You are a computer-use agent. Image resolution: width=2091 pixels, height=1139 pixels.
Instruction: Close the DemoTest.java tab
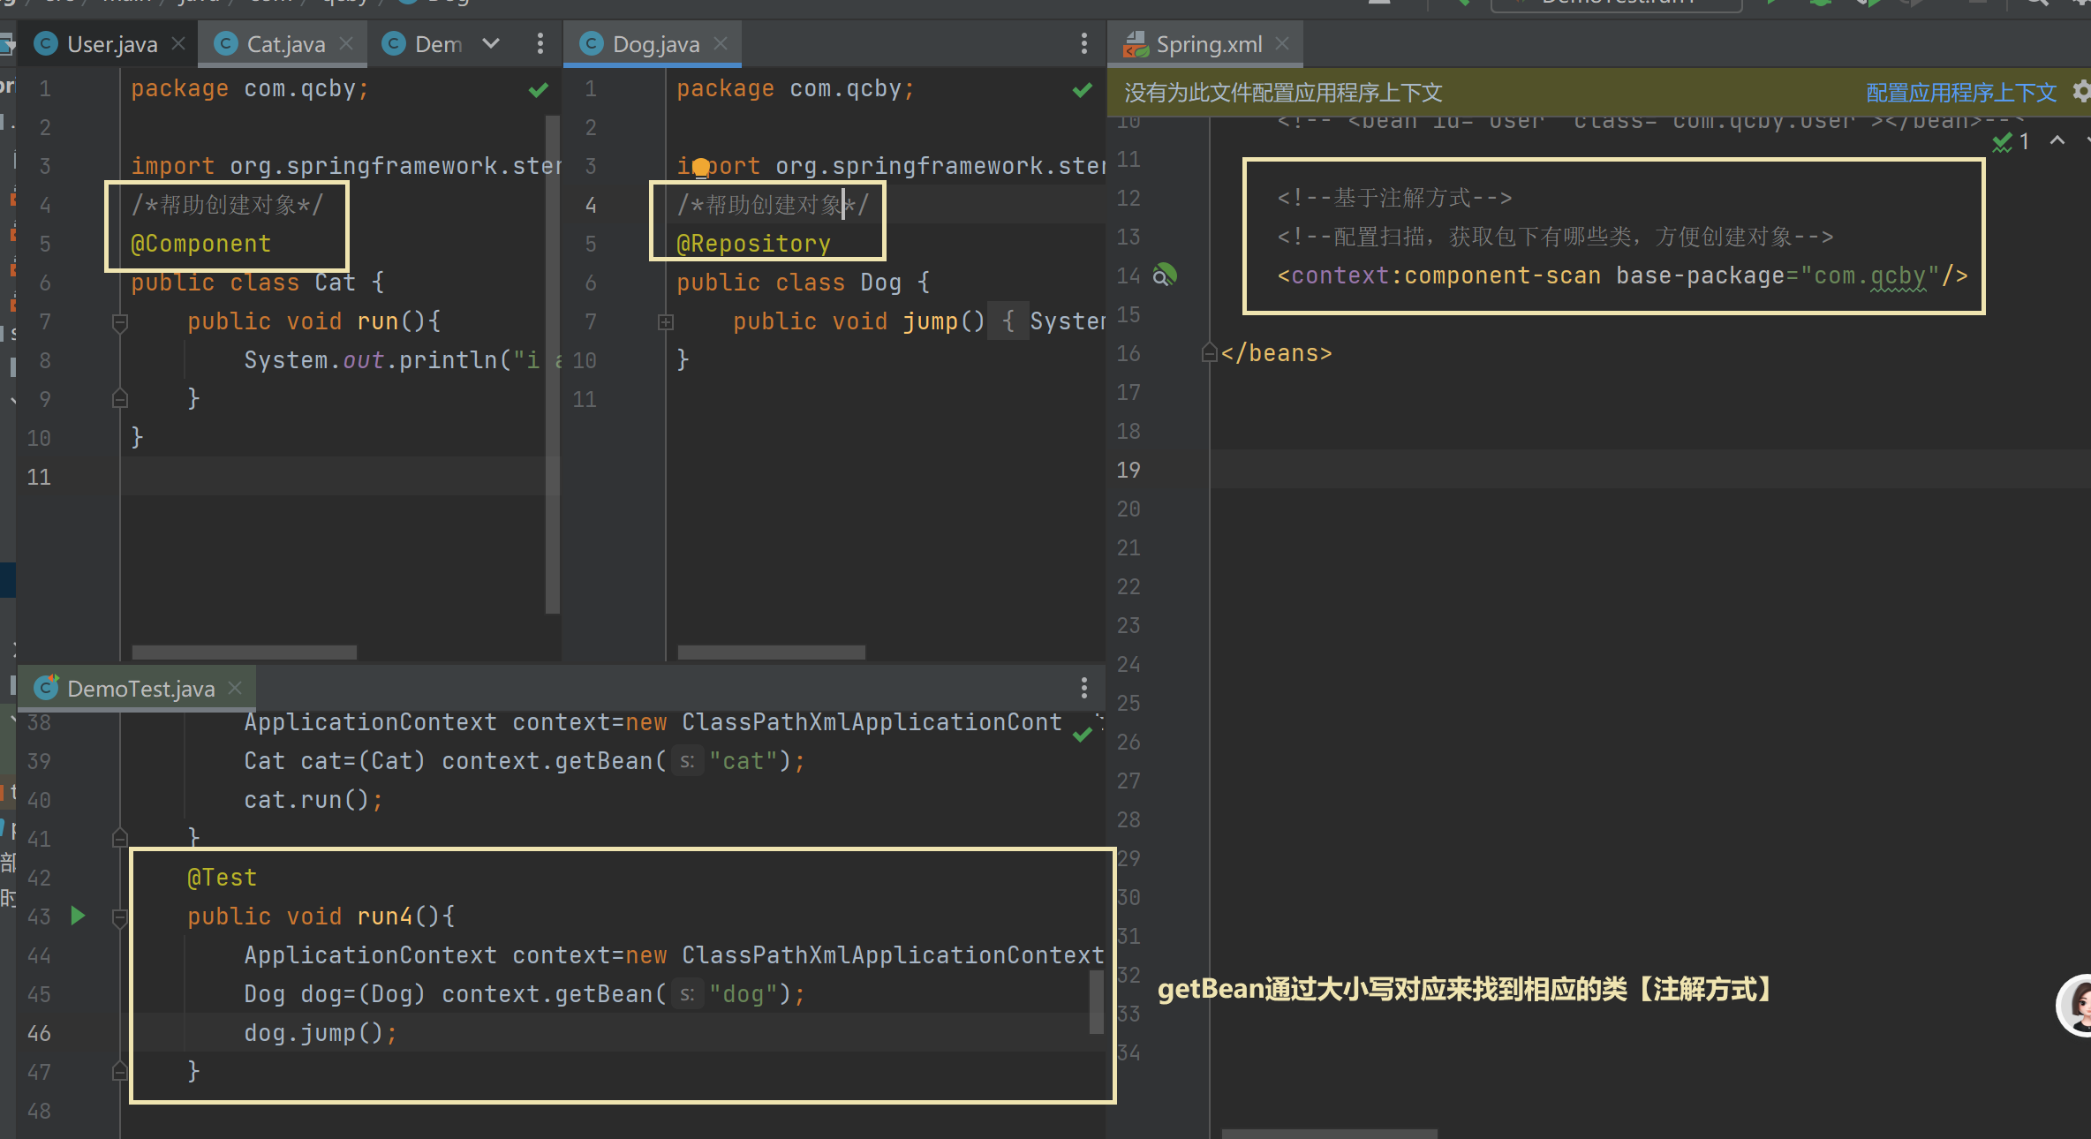tap(235, 688)
